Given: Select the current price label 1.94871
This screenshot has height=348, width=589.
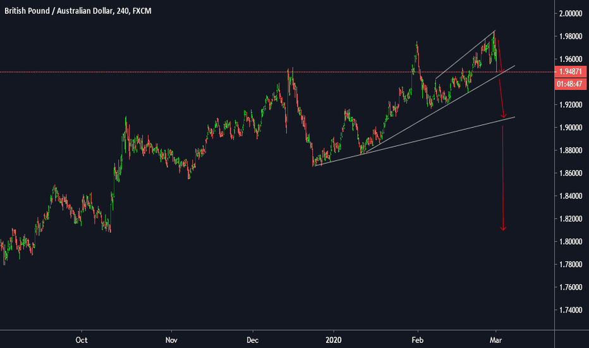Looking at the screenshot, I should (x=571, y=72).
